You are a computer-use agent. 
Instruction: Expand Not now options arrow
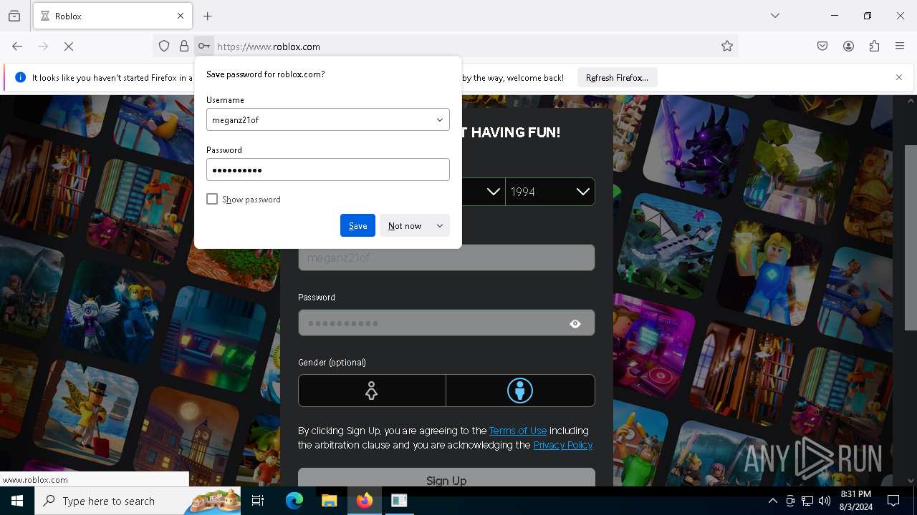coord(440,225)
